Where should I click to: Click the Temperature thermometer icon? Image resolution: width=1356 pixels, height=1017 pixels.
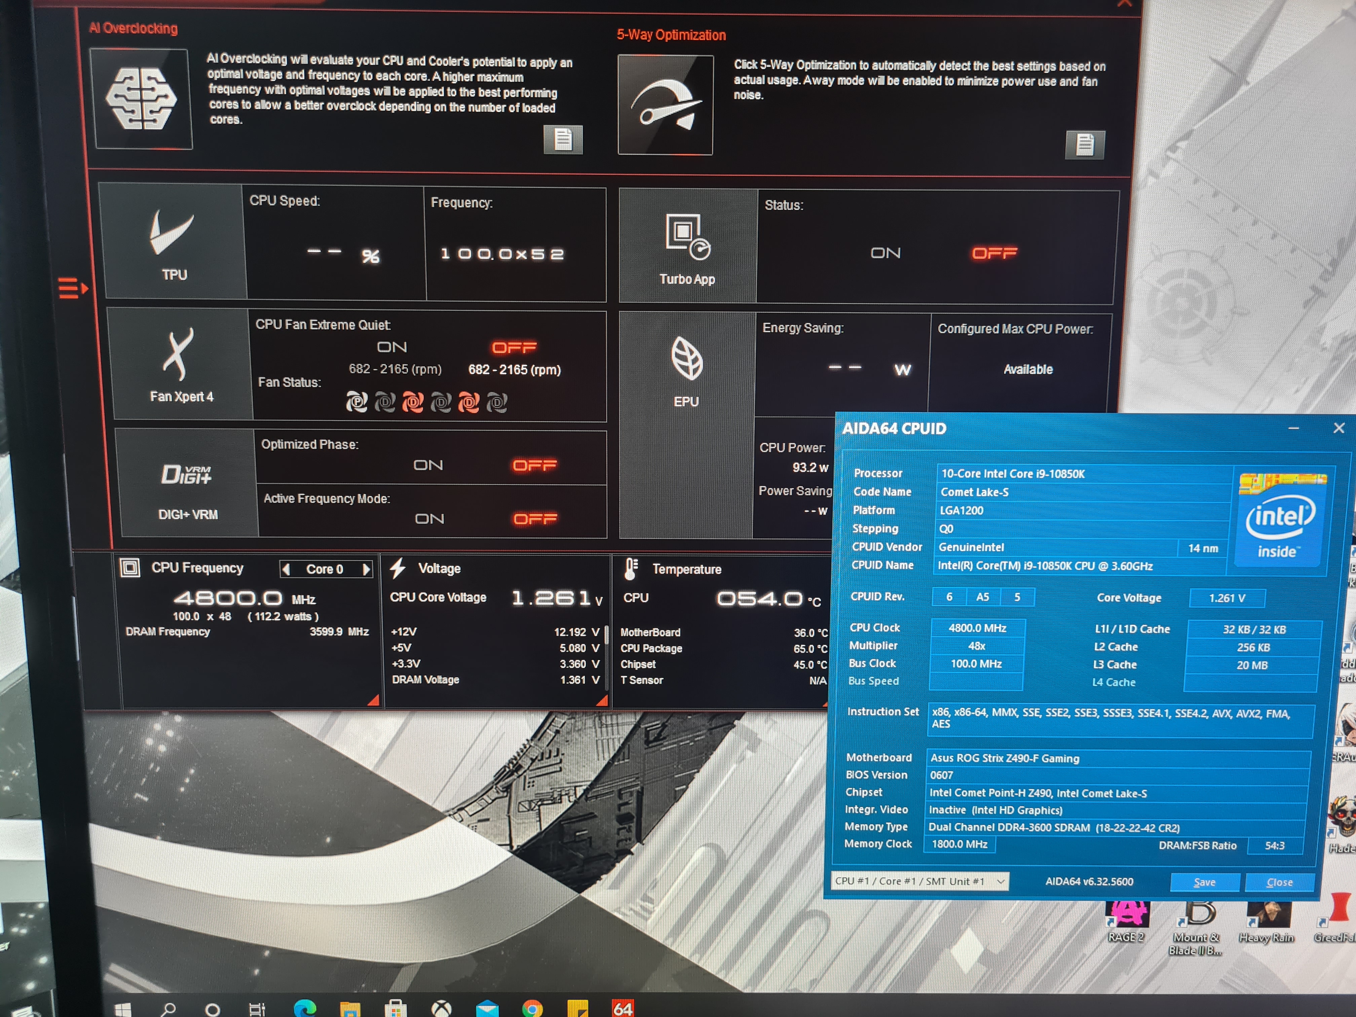631,569
